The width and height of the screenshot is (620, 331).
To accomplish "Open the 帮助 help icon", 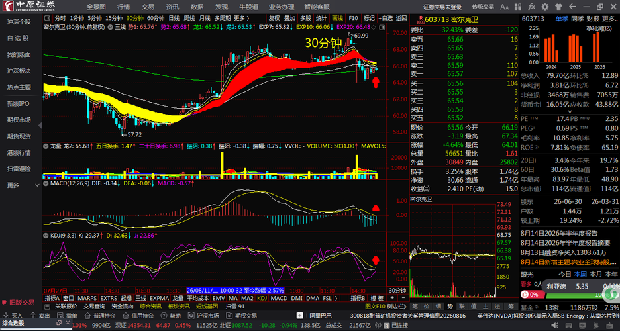I will tap(164, 316).
